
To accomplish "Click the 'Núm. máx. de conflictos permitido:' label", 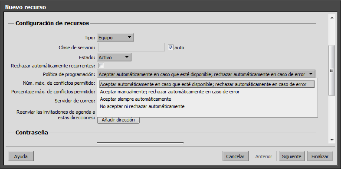I will (59, 83).
